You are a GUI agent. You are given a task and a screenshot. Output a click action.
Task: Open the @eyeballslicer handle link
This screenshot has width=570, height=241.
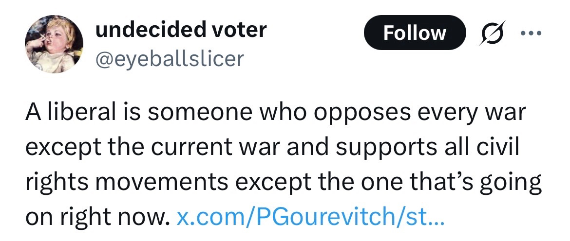tap(170, 59)
